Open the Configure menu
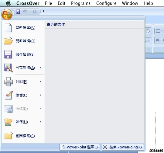The width and height of the screenshot is (164, 153). pyautogui.click(x=106, y=3)
